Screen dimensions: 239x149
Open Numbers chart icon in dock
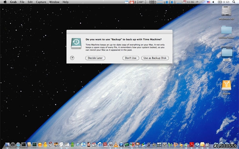(143, 145)
